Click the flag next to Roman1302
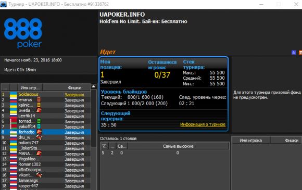This screenshot has height=190, width=302. (14, 164)
